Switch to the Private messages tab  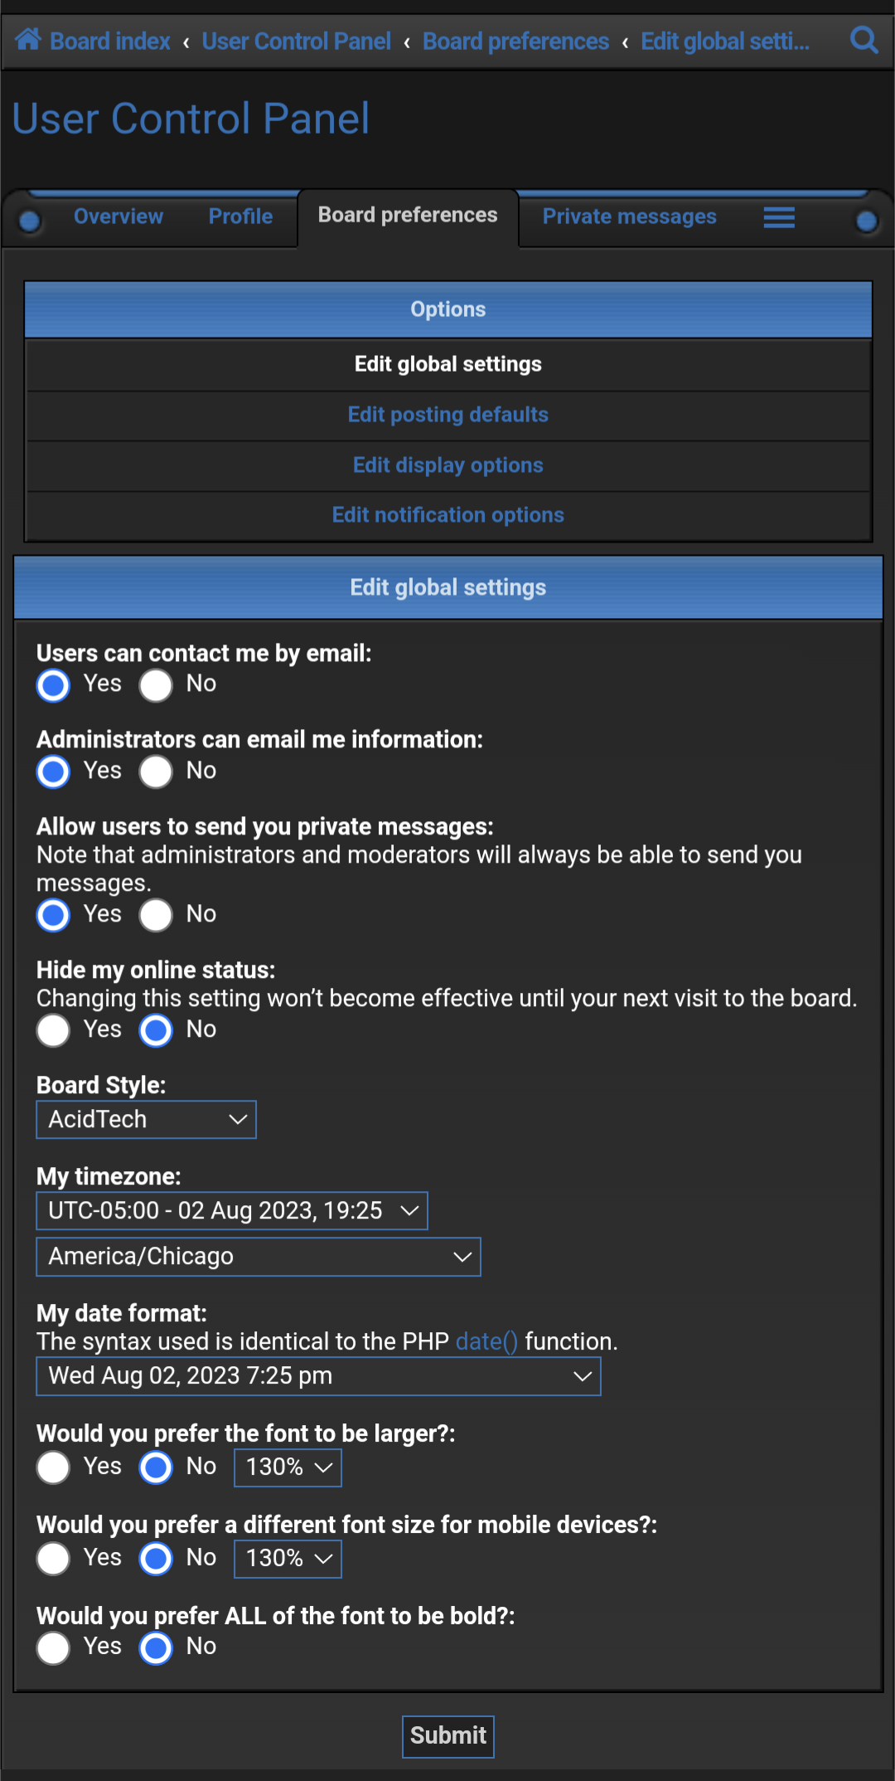click(629, 217)
